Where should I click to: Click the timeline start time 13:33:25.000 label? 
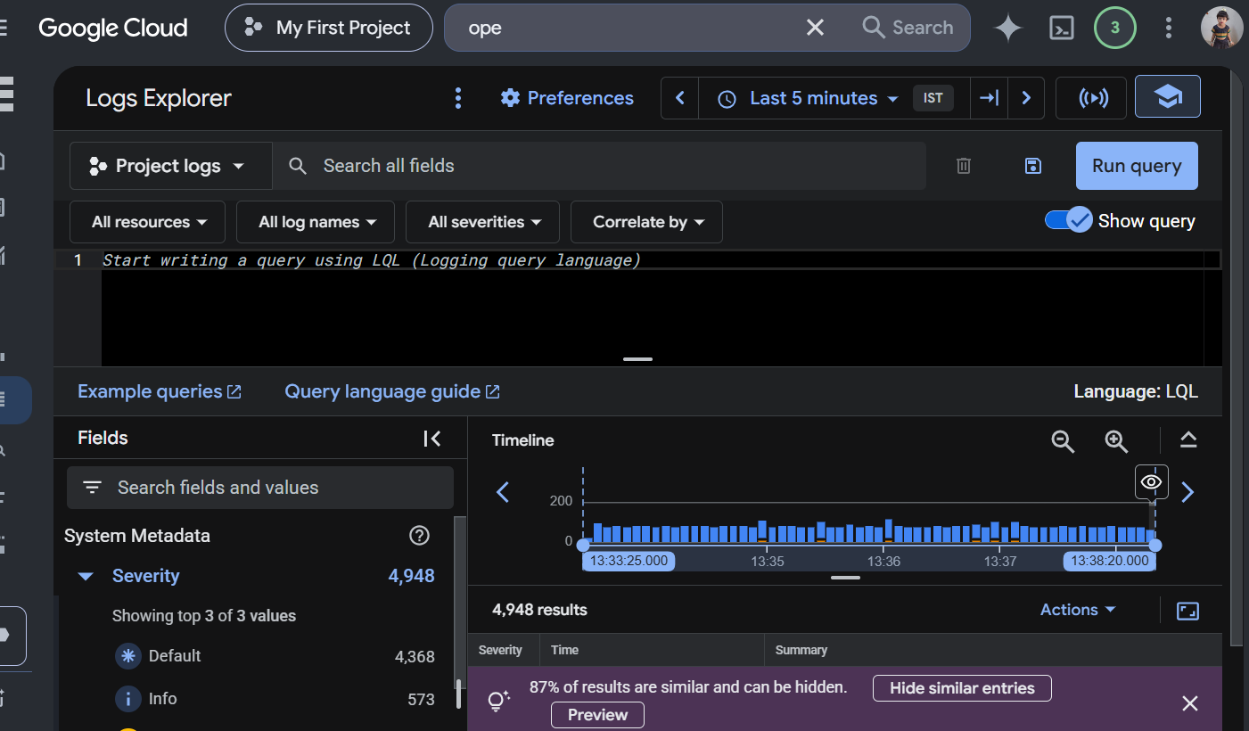[629, 561]
